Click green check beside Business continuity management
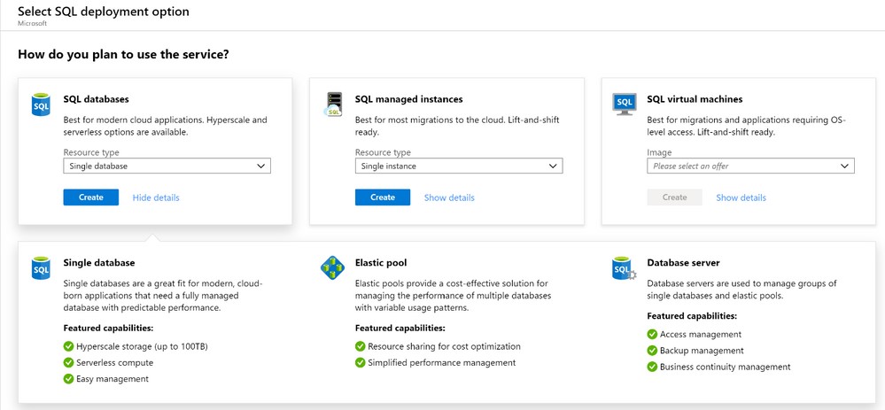The width and height of the screenshot is (885, 410). [652, 367]
